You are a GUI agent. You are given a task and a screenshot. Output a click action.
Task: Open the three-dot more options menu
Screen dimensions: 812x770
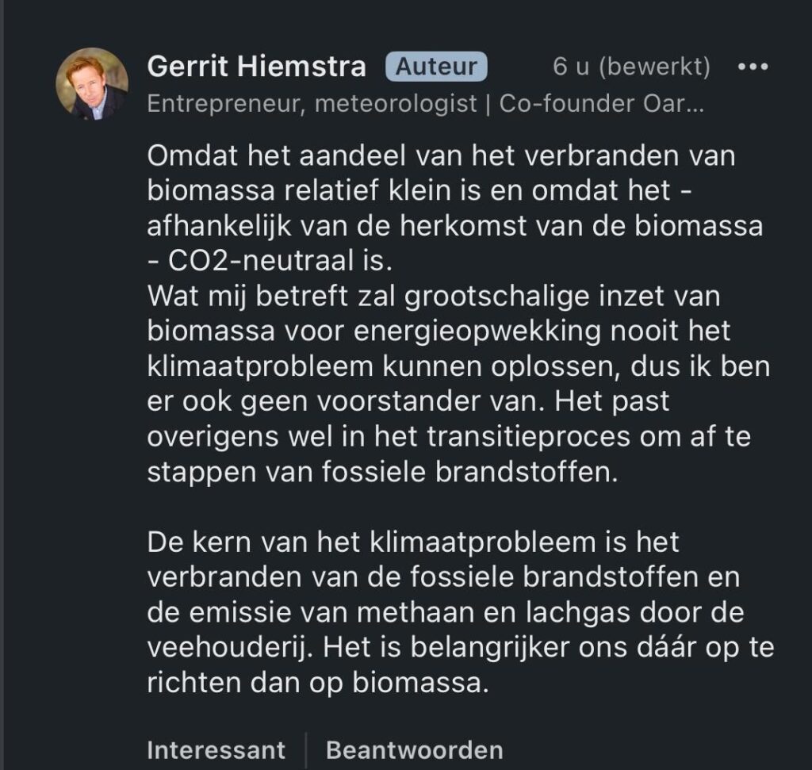(753, 67)
